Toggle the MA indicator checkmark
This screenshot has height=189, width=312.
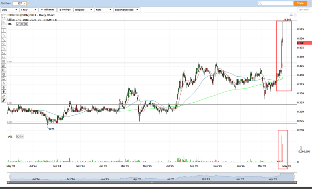18,24
